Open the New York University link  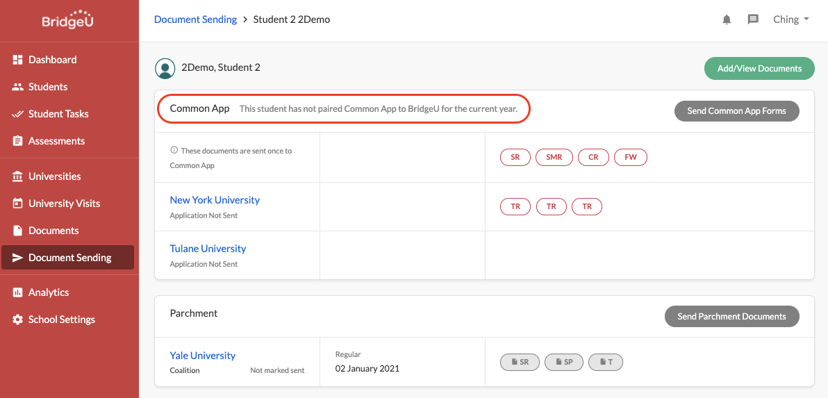coord(215,200)
